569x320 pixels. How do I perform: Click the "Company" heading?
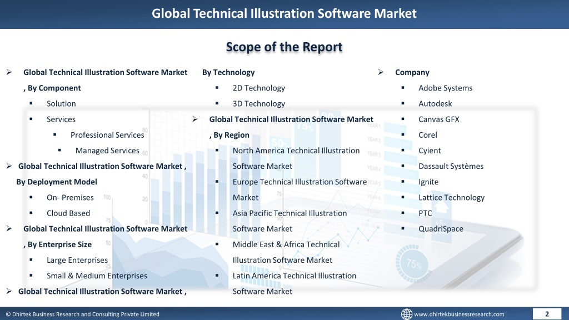click(x=412, y=72)
